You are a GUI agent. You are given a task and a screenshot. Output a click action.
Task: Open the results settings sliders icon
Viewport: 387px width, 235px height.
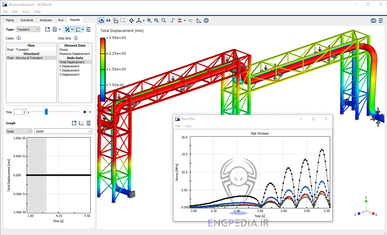[x=88, y=29]
